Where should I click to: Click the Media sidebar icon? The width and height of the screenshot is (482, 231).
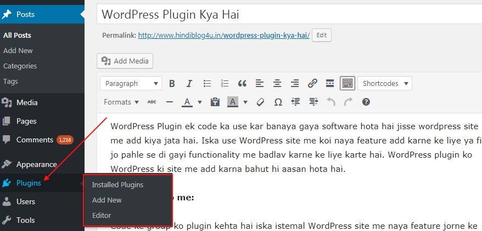tap(7, 102)
